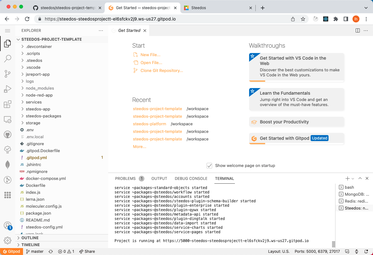This screenshot has height=255, width=373.
Task: Switch to the DEBUG CONSOLE tab
Action: point(191,179)
